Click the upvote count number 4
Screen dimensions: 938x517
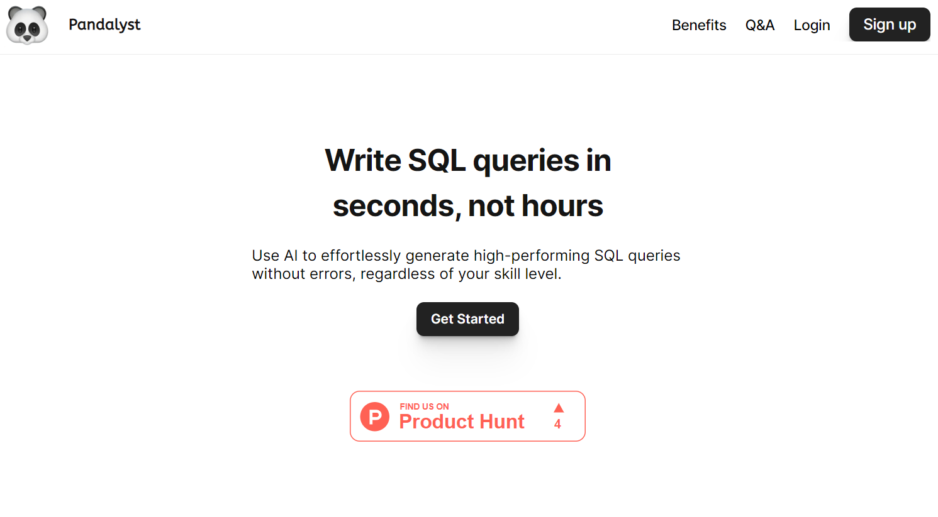[x=557, y=424]
